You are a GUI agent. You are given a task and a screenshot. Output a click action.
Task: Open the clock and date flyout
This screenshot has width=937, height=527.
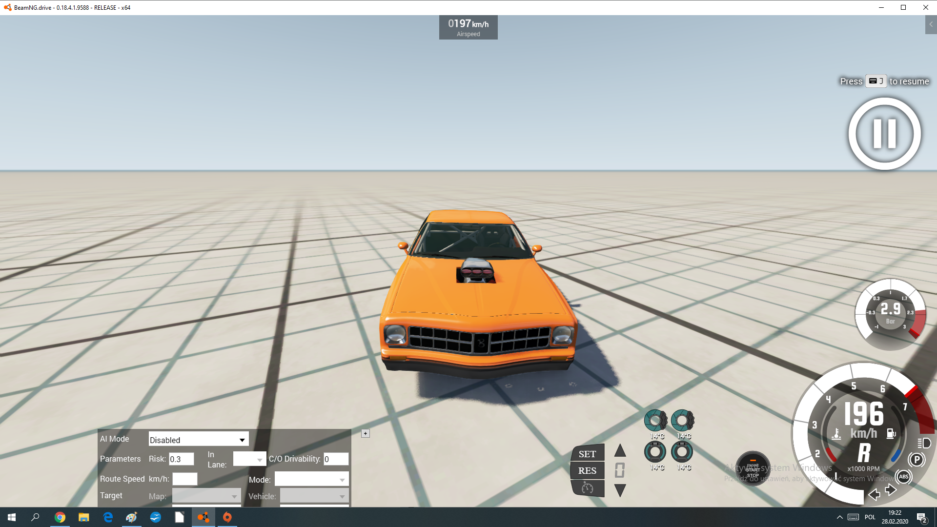pos(895,517)
